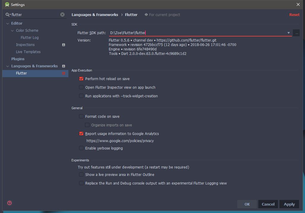
Task: Click Framework revision 472bbccf75 text
Action: click(x=172, y=45)
